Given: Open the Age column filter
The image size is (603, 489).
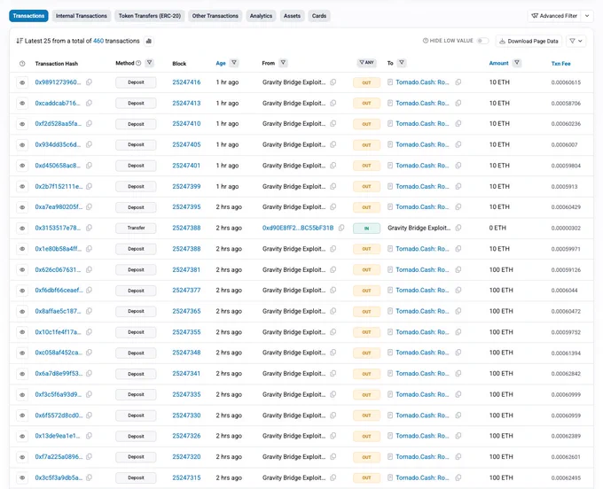Looking at the screenshot, I should [234, 63].
